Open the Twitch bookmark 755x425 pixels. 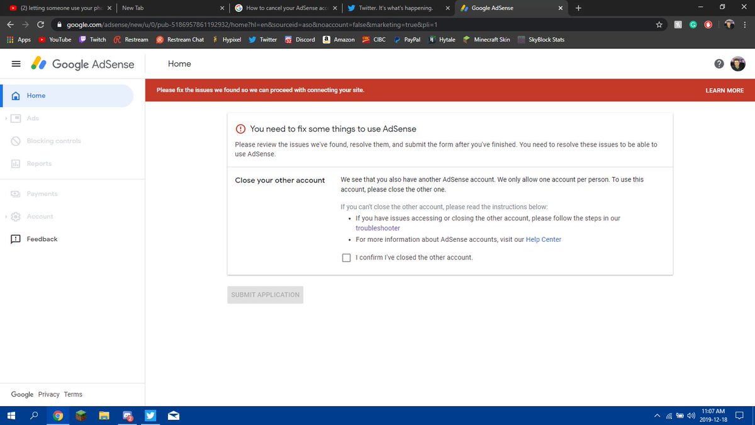[x=92, y=39]
